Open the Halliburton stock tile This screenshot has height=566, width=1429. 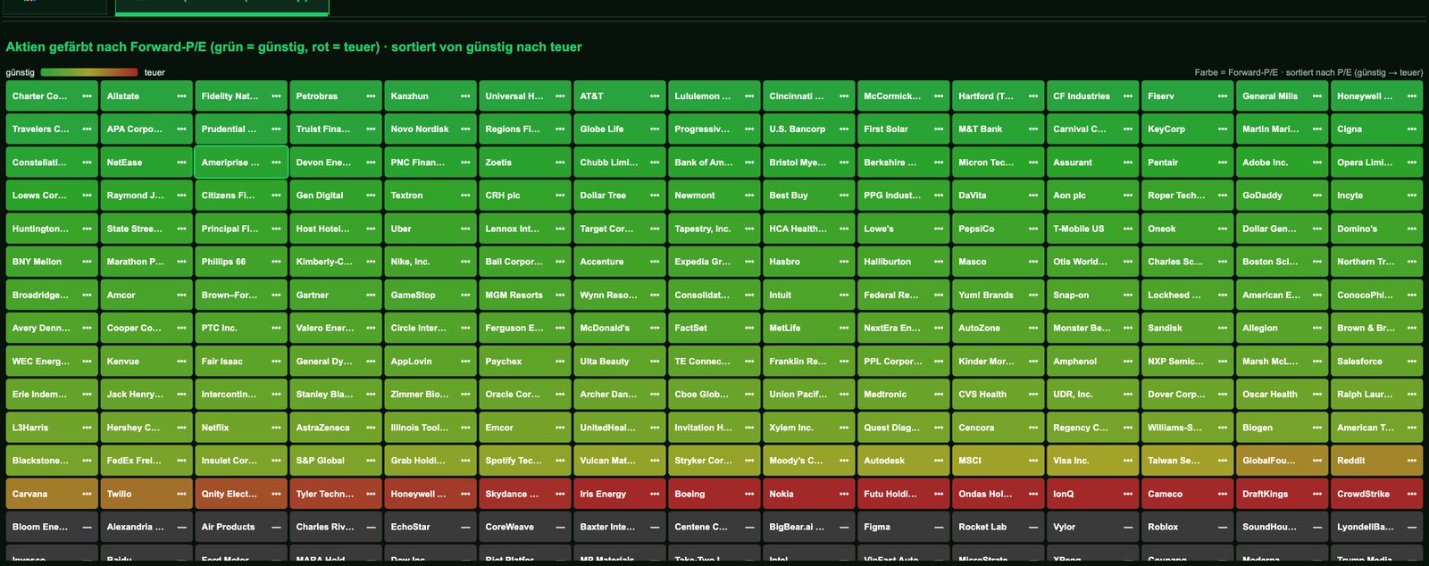[902, 262]
